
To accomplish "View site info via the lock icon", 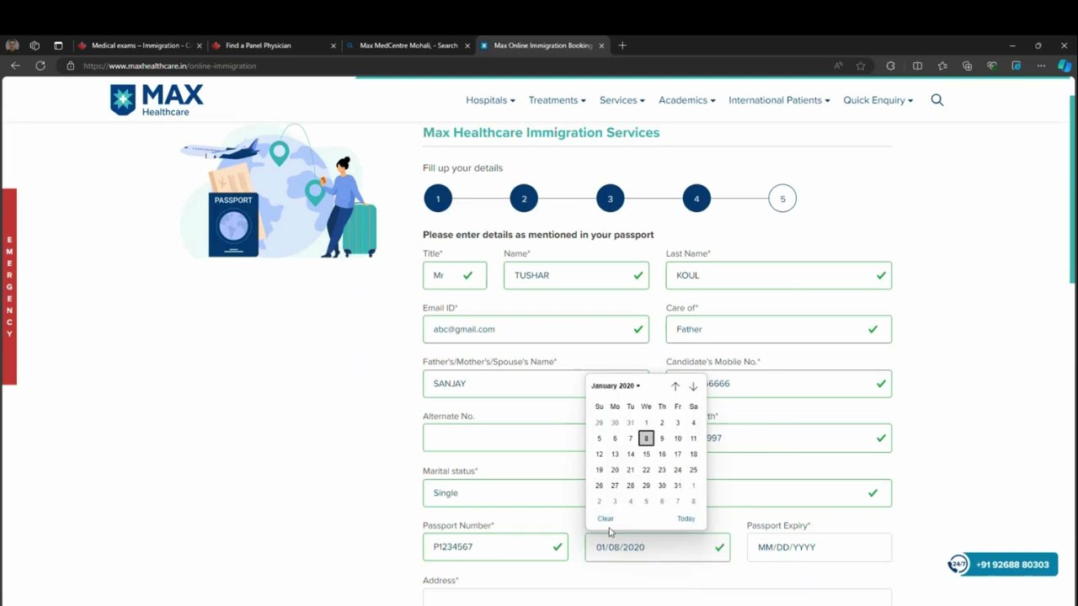I will click(71, 66).
